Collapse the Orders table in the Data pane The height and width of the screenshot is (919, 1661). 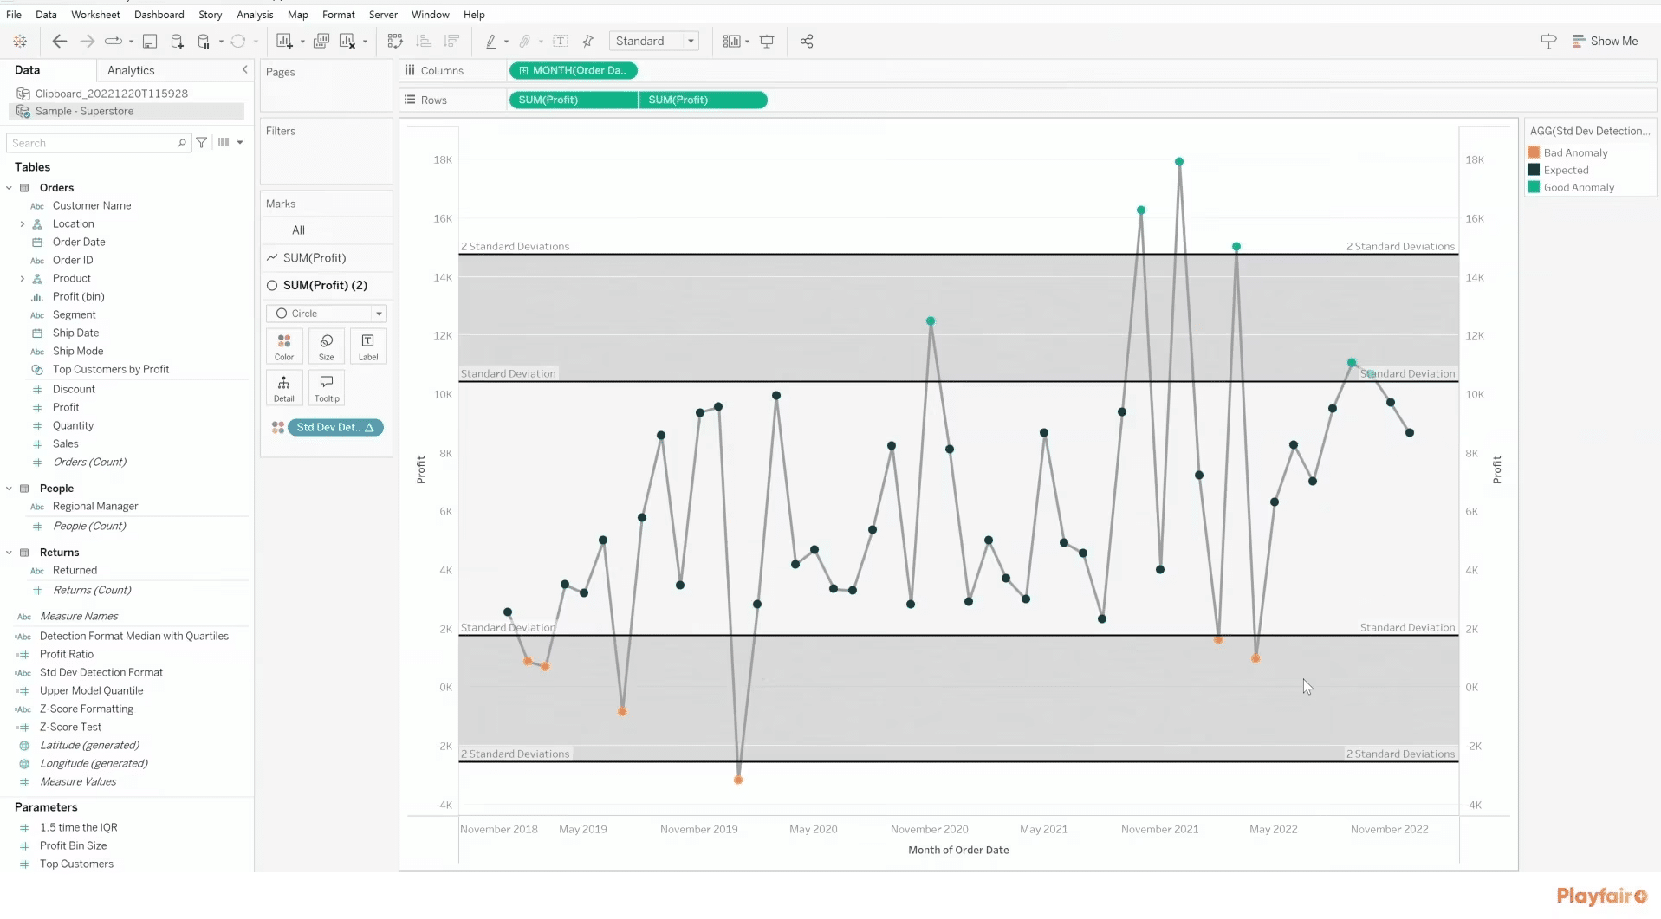click(10, 188)
